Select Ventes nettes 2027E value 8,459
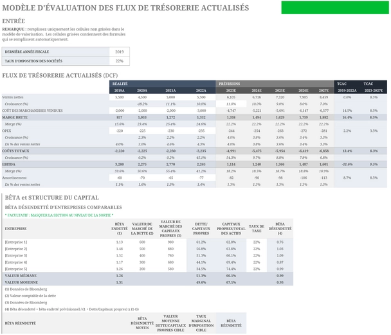This screenshot has height=335, width=391. point(323,97)
